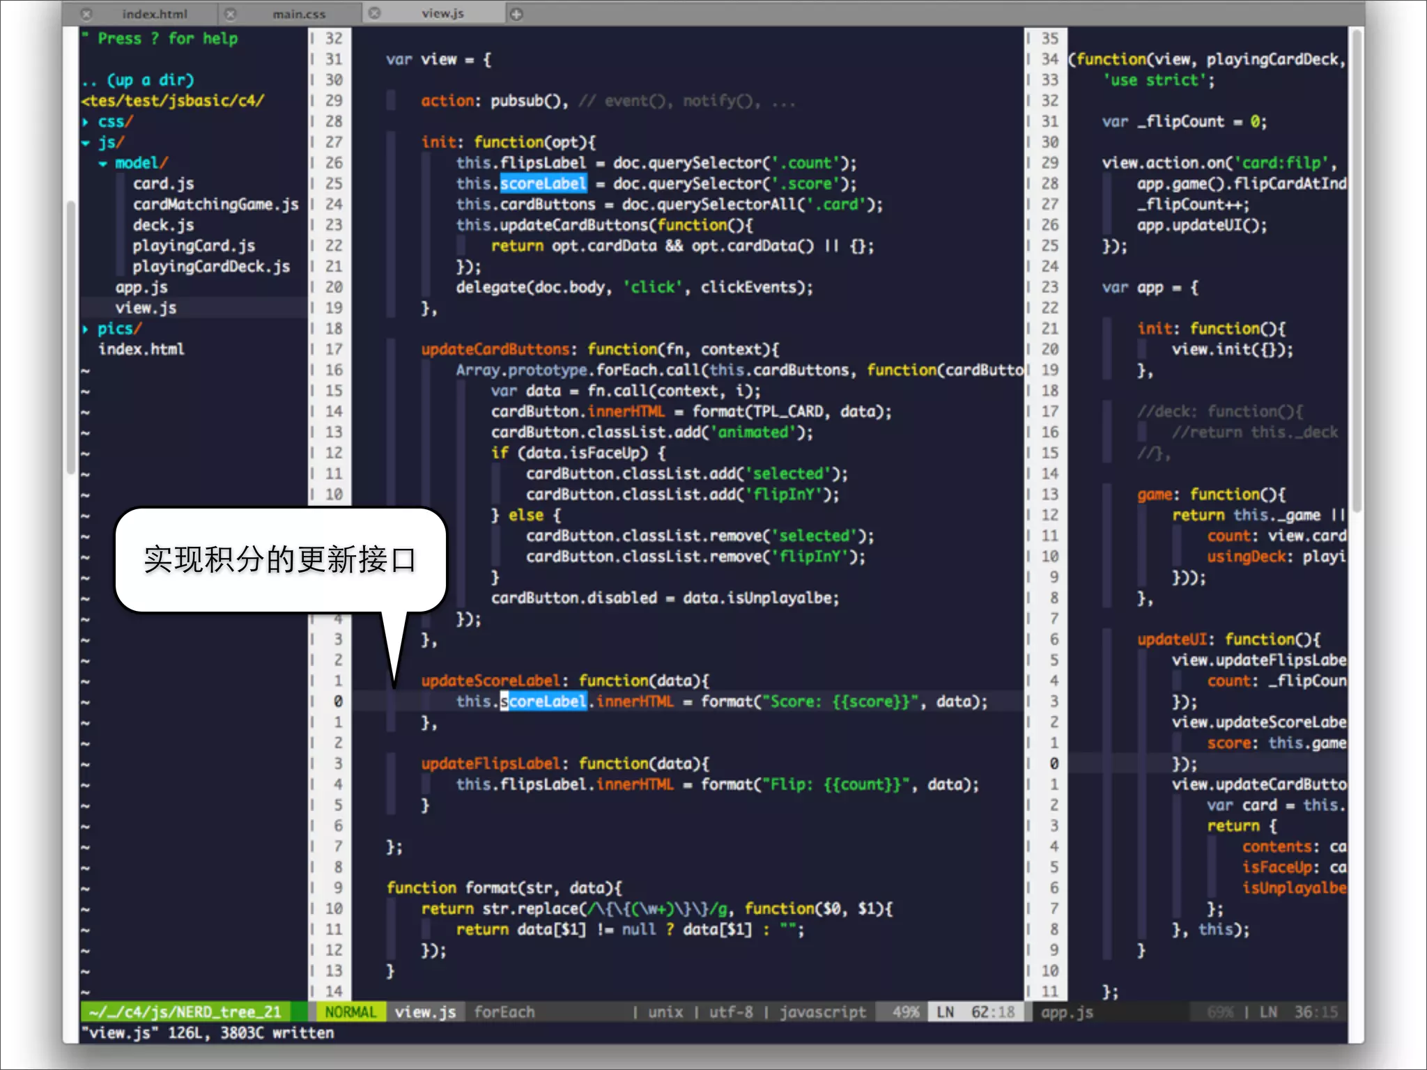Click the NORMAL mode indicator in status line
Image resolution: width=1427 pixels, height=1070 pixels.
pyautogui.click(x=350, y=1012)
